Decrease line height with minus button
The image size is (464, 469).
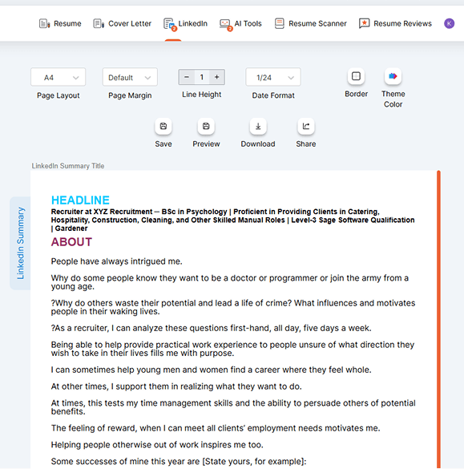tap(187, 77)
